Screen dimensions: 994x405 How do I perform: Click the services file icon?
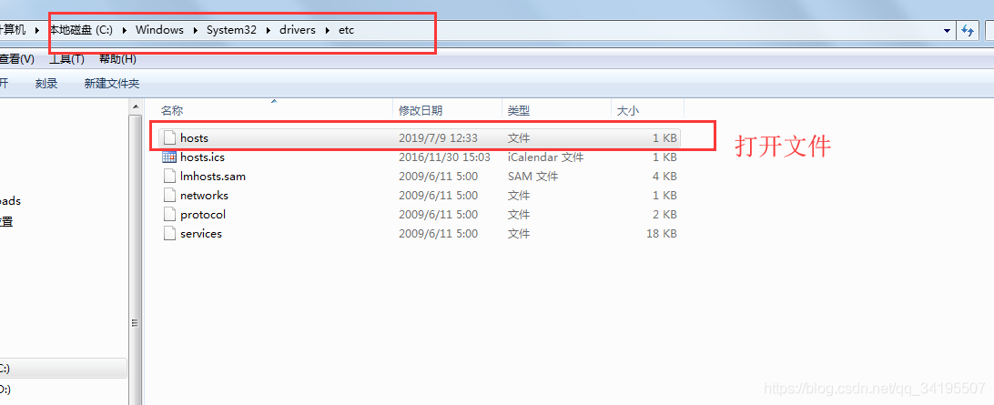[168, 233]
